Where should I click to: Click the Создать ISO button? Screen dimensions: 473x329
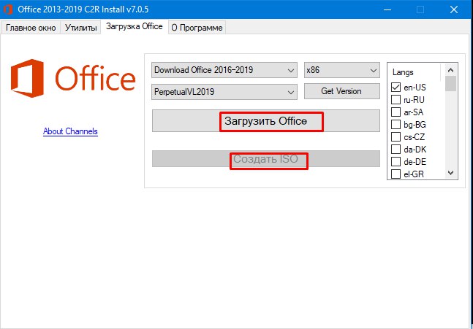tap(266, 158)
